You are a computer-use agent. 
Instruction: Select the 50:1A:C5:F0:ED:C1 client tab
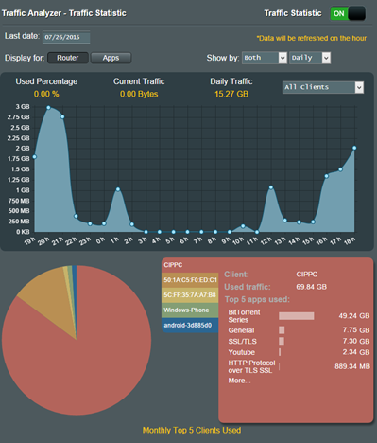click(190, 280)
